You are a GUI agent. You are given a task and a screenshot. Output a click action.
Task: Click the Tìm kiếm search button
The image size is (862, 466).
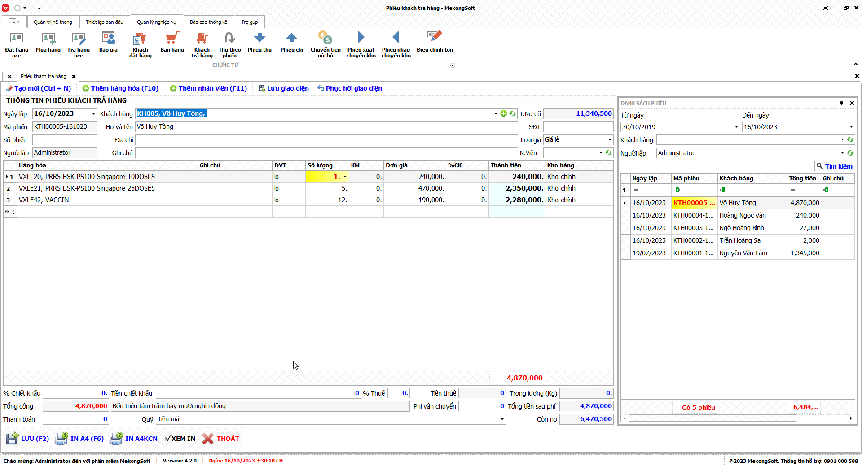point(834,166)
